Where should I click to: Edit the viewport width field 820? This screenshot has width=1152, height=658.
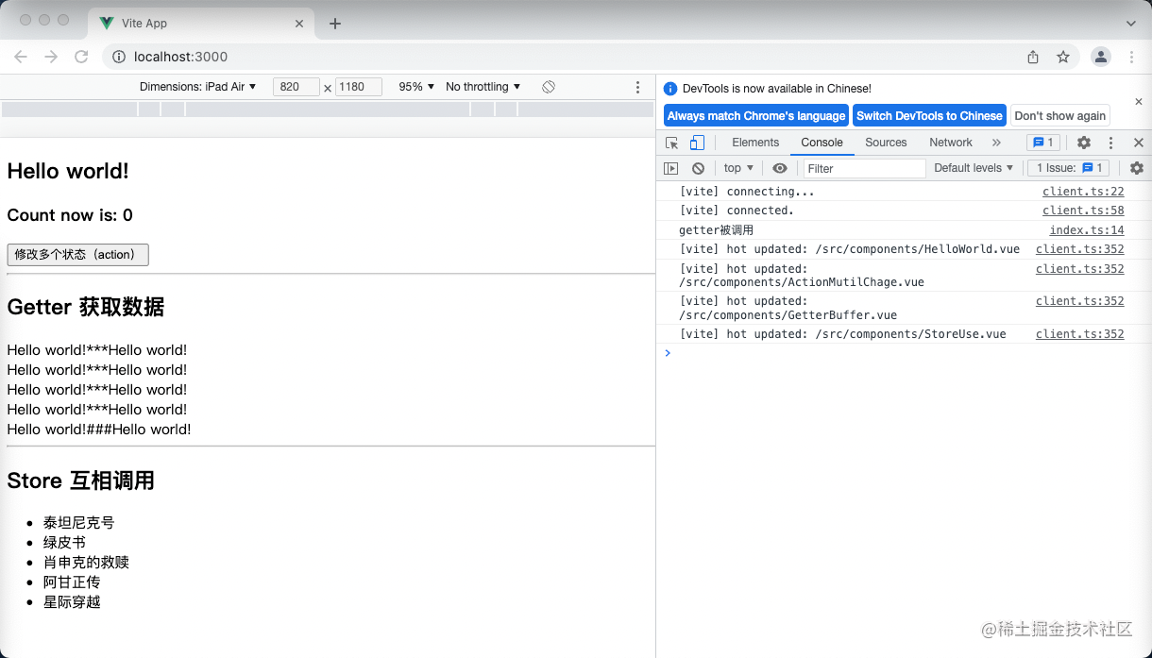(x=296, y=87)
